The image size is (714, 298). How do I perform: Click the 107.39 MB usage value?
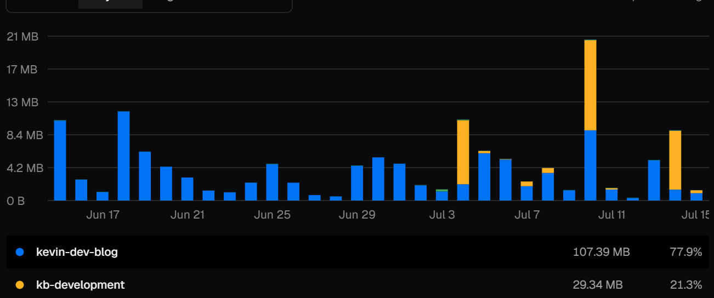601,252
